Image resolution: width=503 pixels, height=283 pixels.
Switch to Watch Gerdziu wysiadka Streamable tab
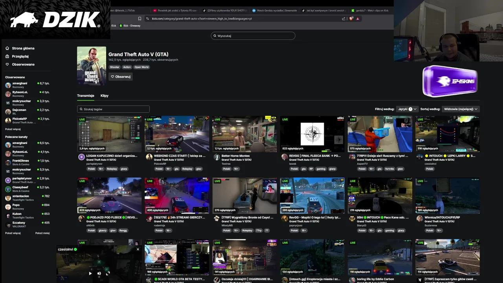pyautogui.click(x=274, y=11)
